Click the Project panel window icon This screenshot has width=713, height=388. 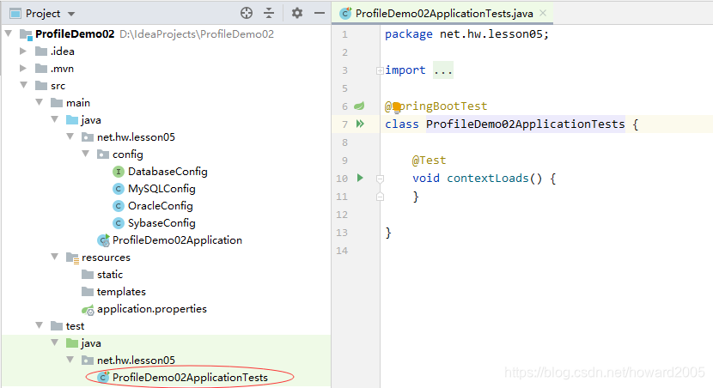(15, 14)
